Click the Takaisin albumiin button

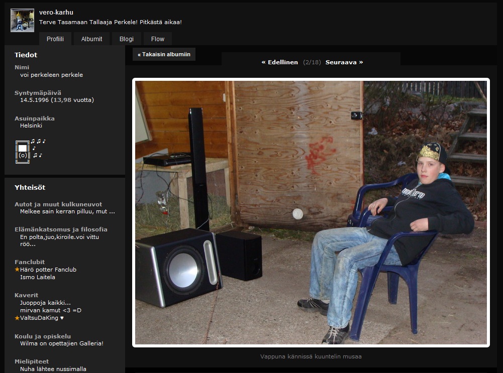click(164, 54)
